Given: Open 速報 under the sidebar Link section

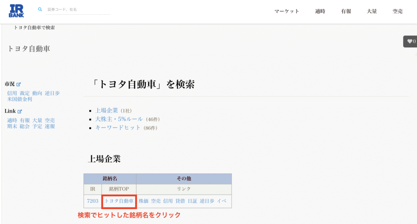Looking at the screenshot, I should click(x=50, y=126).
